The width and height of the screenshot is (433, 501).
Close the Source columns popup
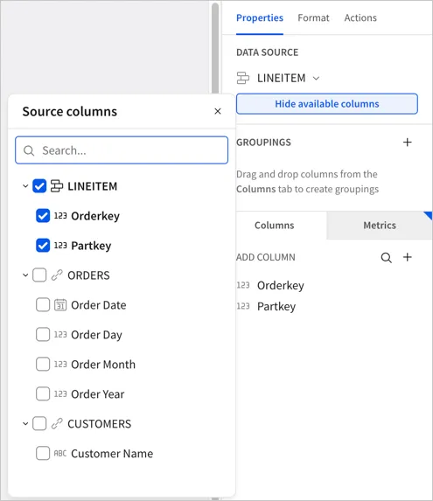tap(218, 111)
